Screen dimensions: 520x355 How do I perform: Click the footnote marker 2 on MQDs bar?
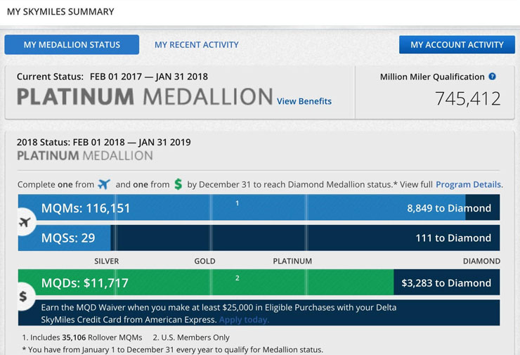(x=237, y=278)
